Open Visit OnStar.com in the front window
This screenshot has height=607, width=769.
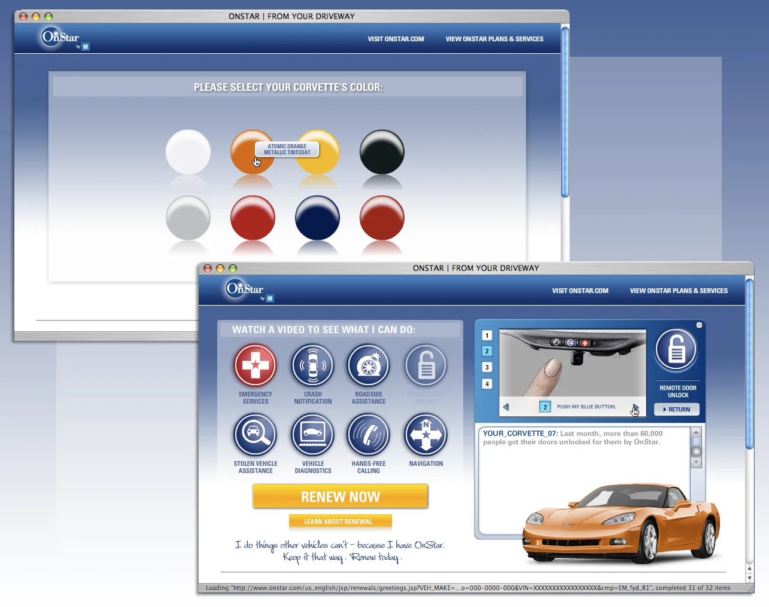(x=580, y=291)
